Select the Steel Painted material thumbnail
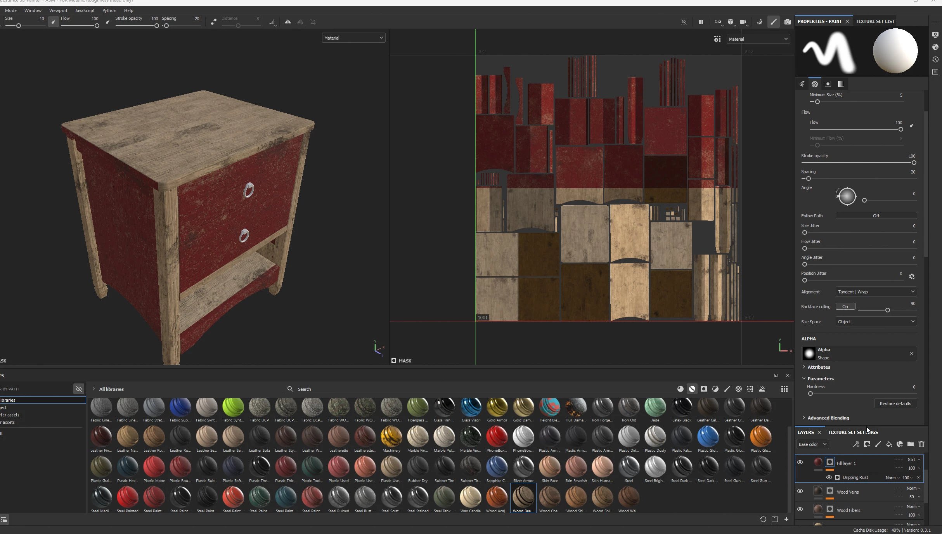 (x=127, y=497)
